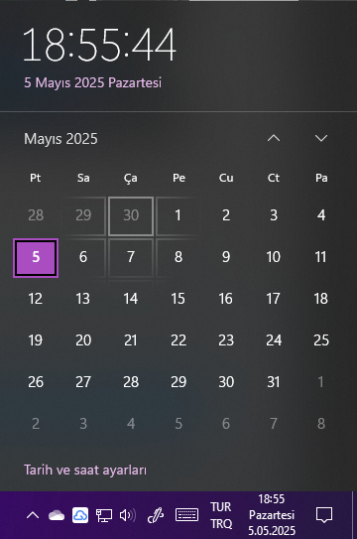Select May 31 in the calendar
357x539 pixels.
pyautogui.click(x=274, y=382)
